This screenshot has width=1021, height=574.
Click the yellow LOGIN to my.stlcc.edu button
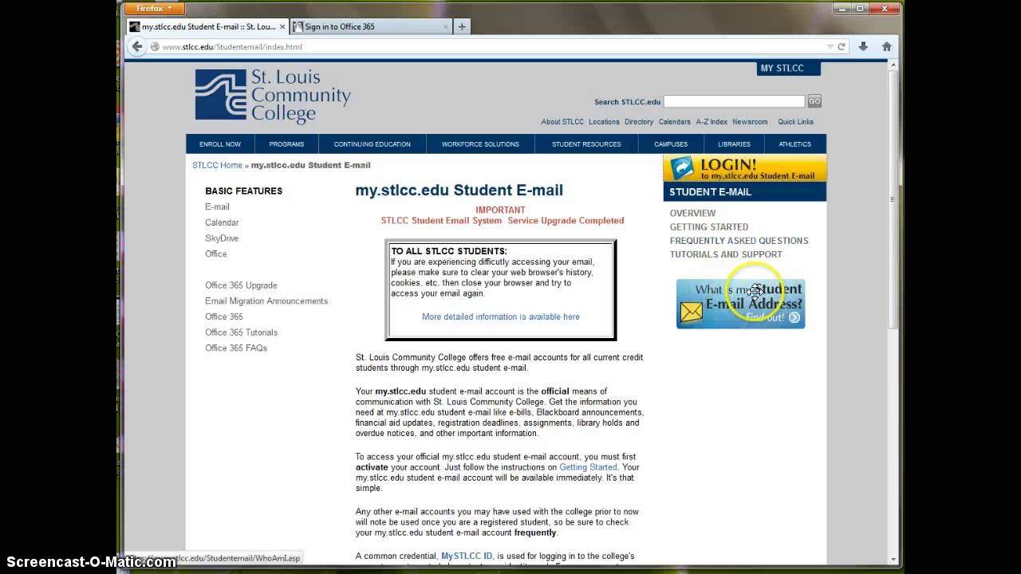pyautogui.click(x=744, y=168)
